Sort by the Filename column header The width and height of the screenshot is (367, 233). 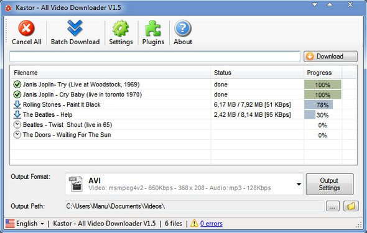111,73
